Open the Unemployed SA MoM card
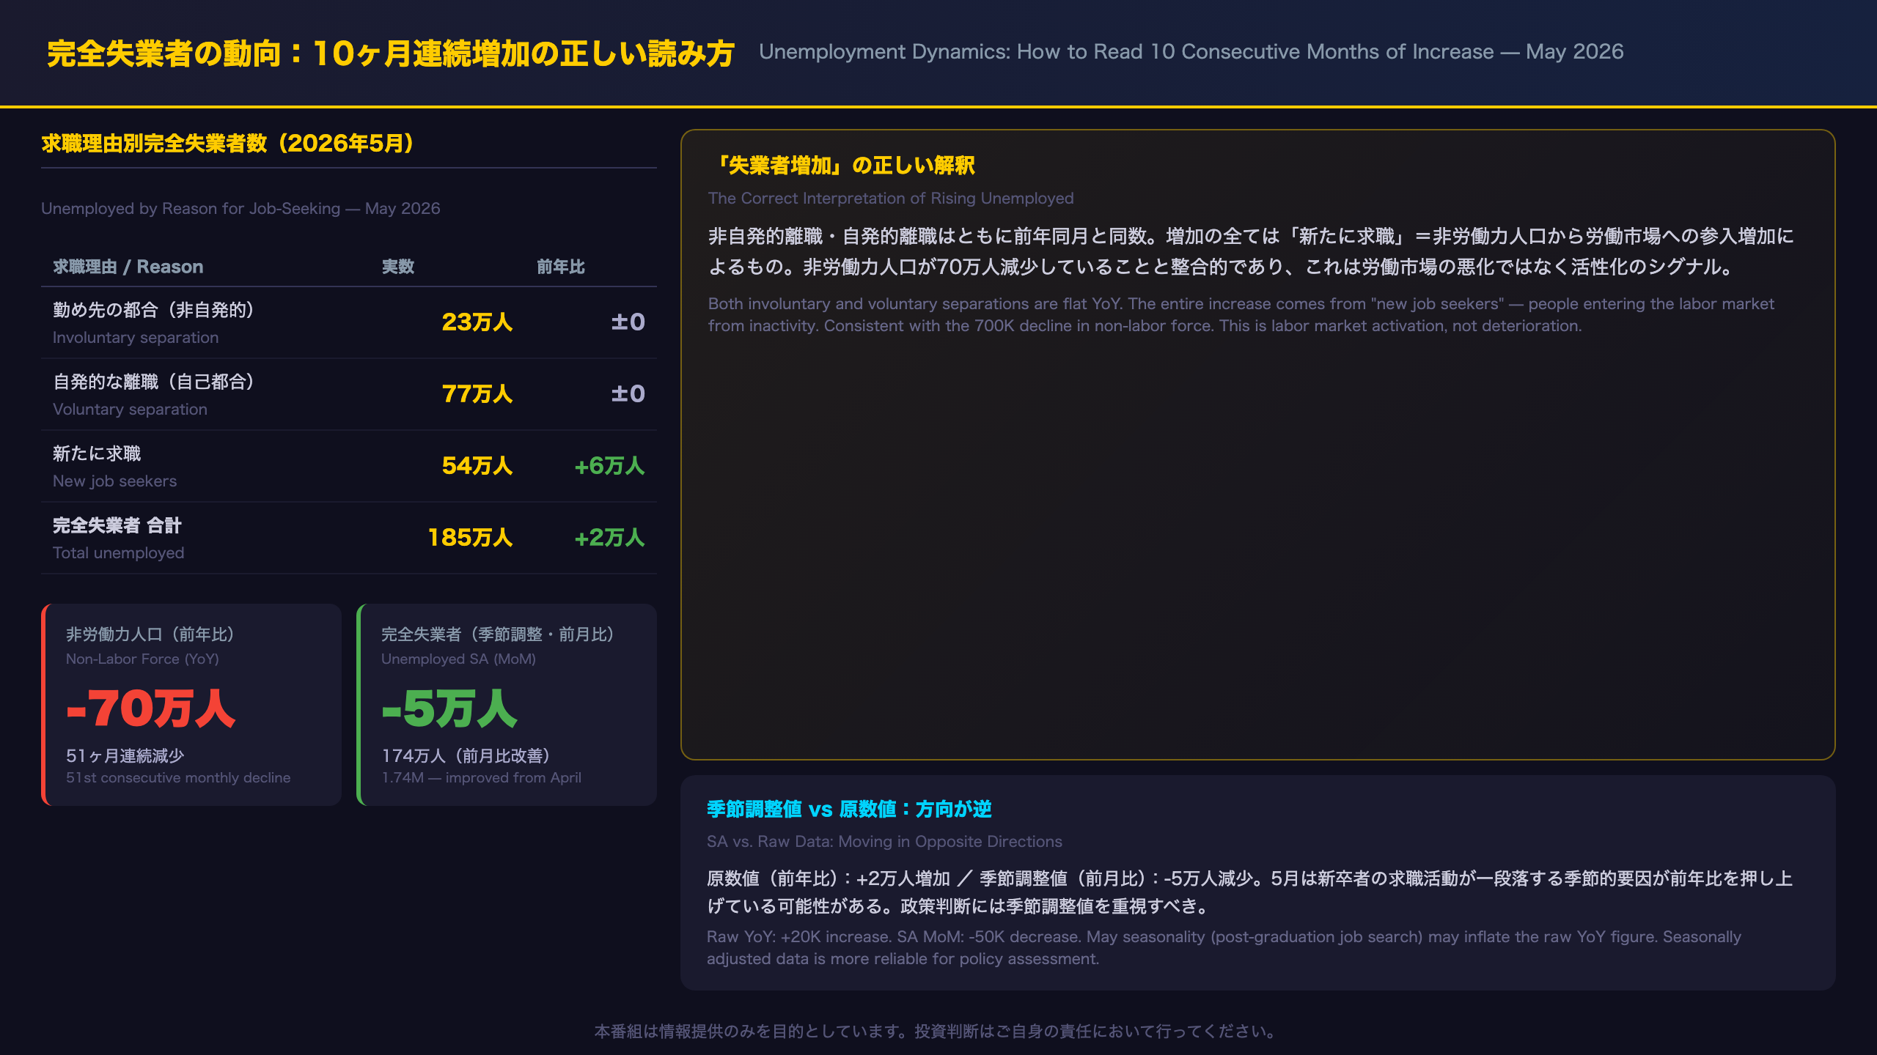Screen dimensions: 1877x1055 pos(507,705)
